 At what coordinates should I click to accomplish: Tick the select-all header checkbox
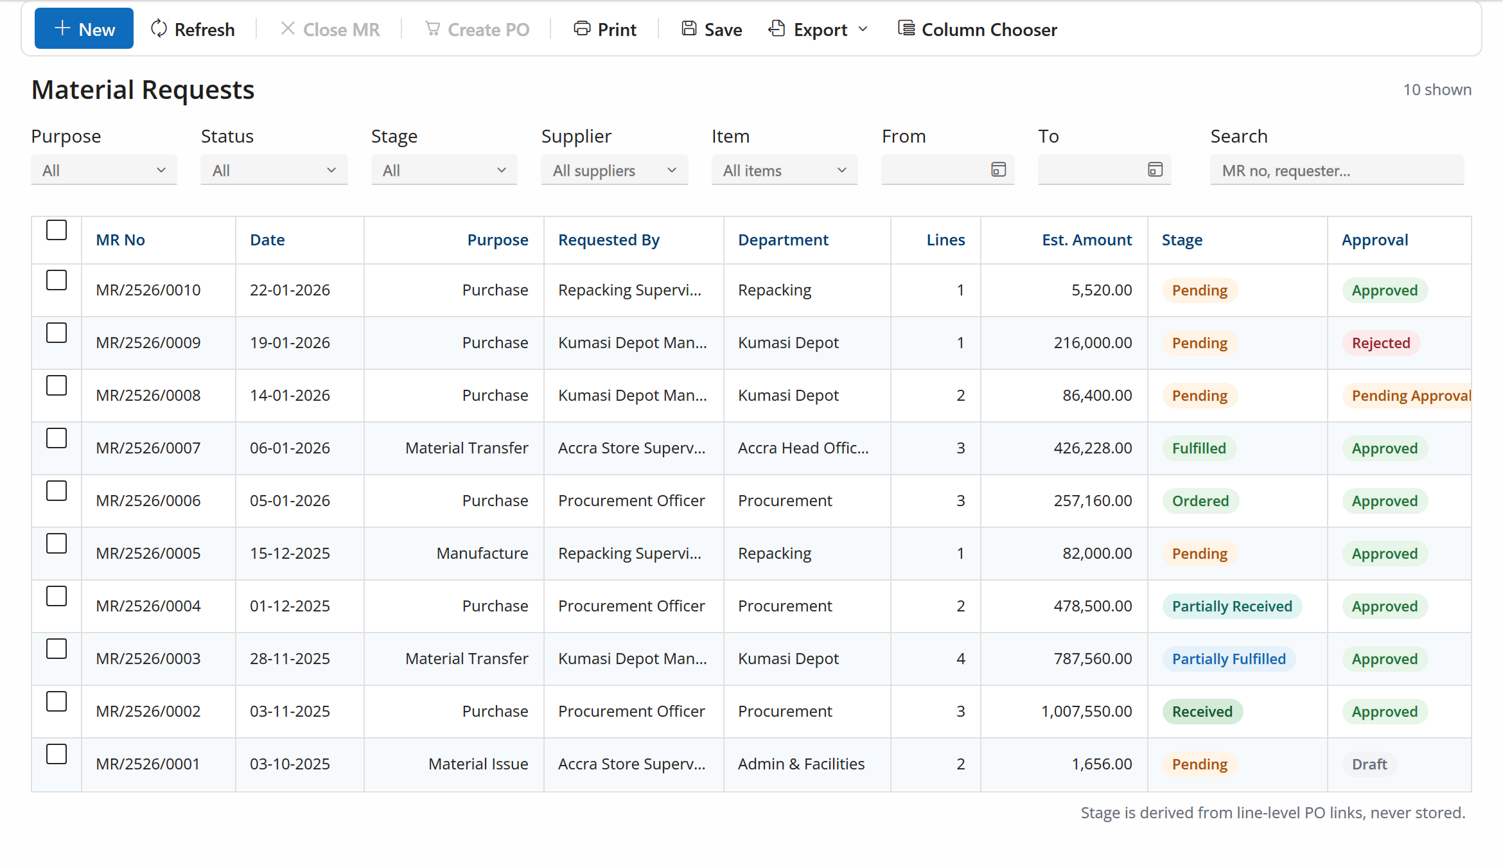57,230
